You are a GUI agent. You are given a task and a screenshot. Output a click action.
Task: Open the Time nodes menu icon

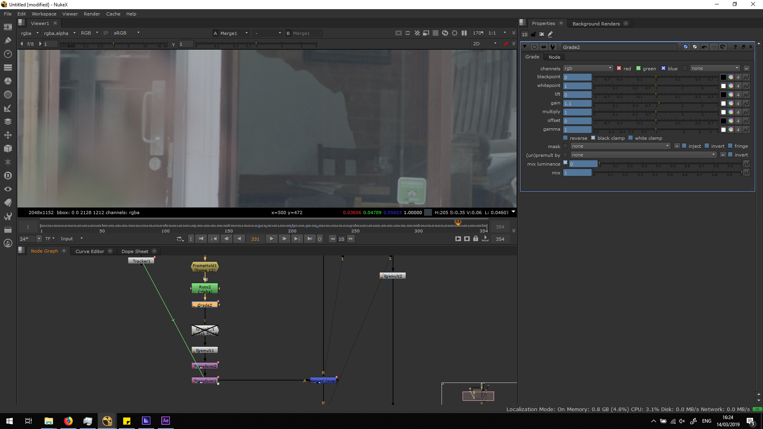coord(8,54)
